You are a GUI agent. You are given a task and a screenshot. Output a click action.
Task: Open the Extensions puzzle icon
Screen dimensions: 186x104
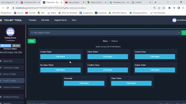[x=169, y=8]
